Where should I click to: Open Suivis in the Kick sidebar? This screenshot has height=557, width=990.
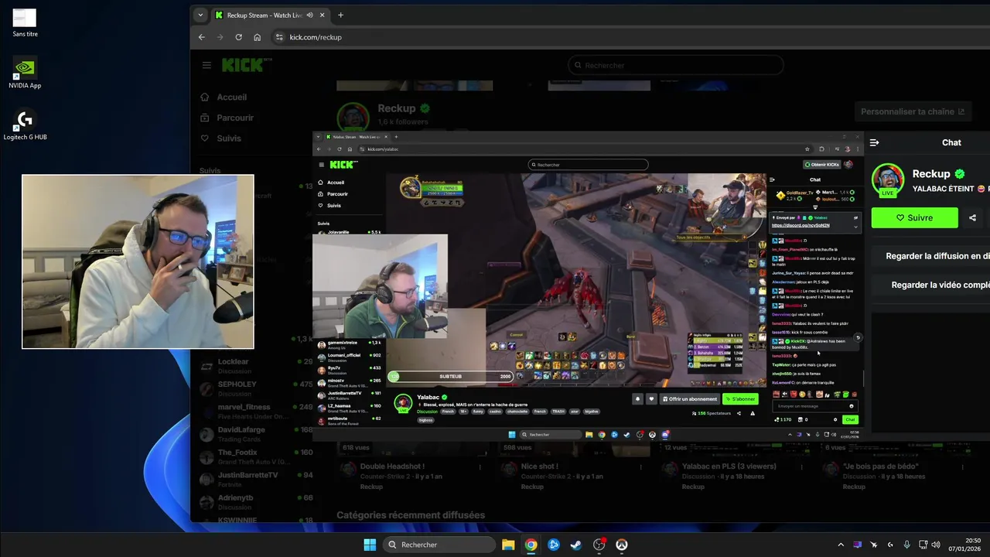tap(220, 138)
